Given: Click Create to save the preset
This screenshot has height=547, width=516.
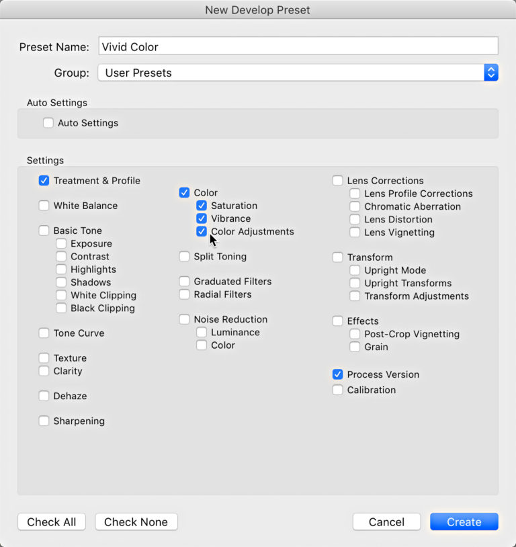Looking at the screenshot, I should coord(464,521).
